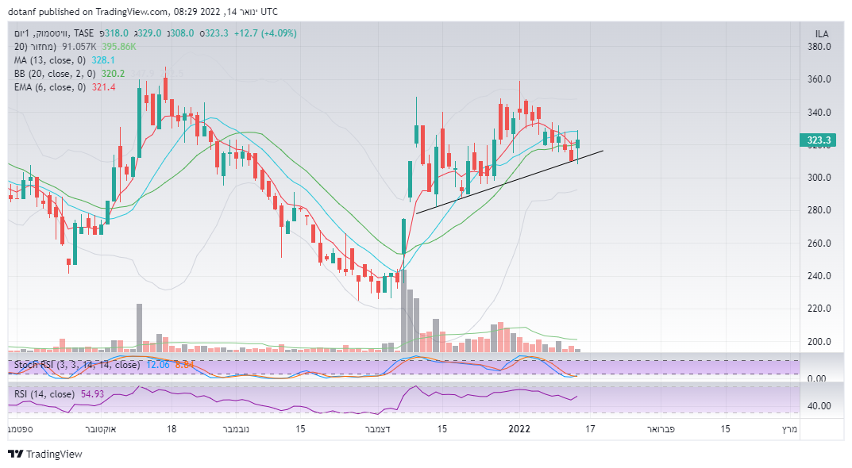
Task: Select the וויטסמוק TASE symbol legend
Action: tap(53, 33)
